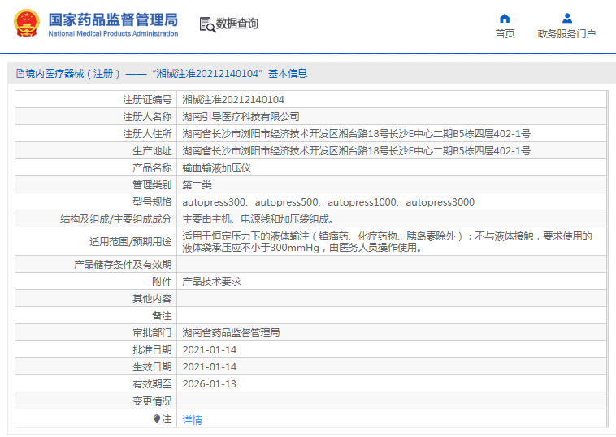The image size is (616, 437).
Task: Click the 首页 label
Action: (505, 34)
